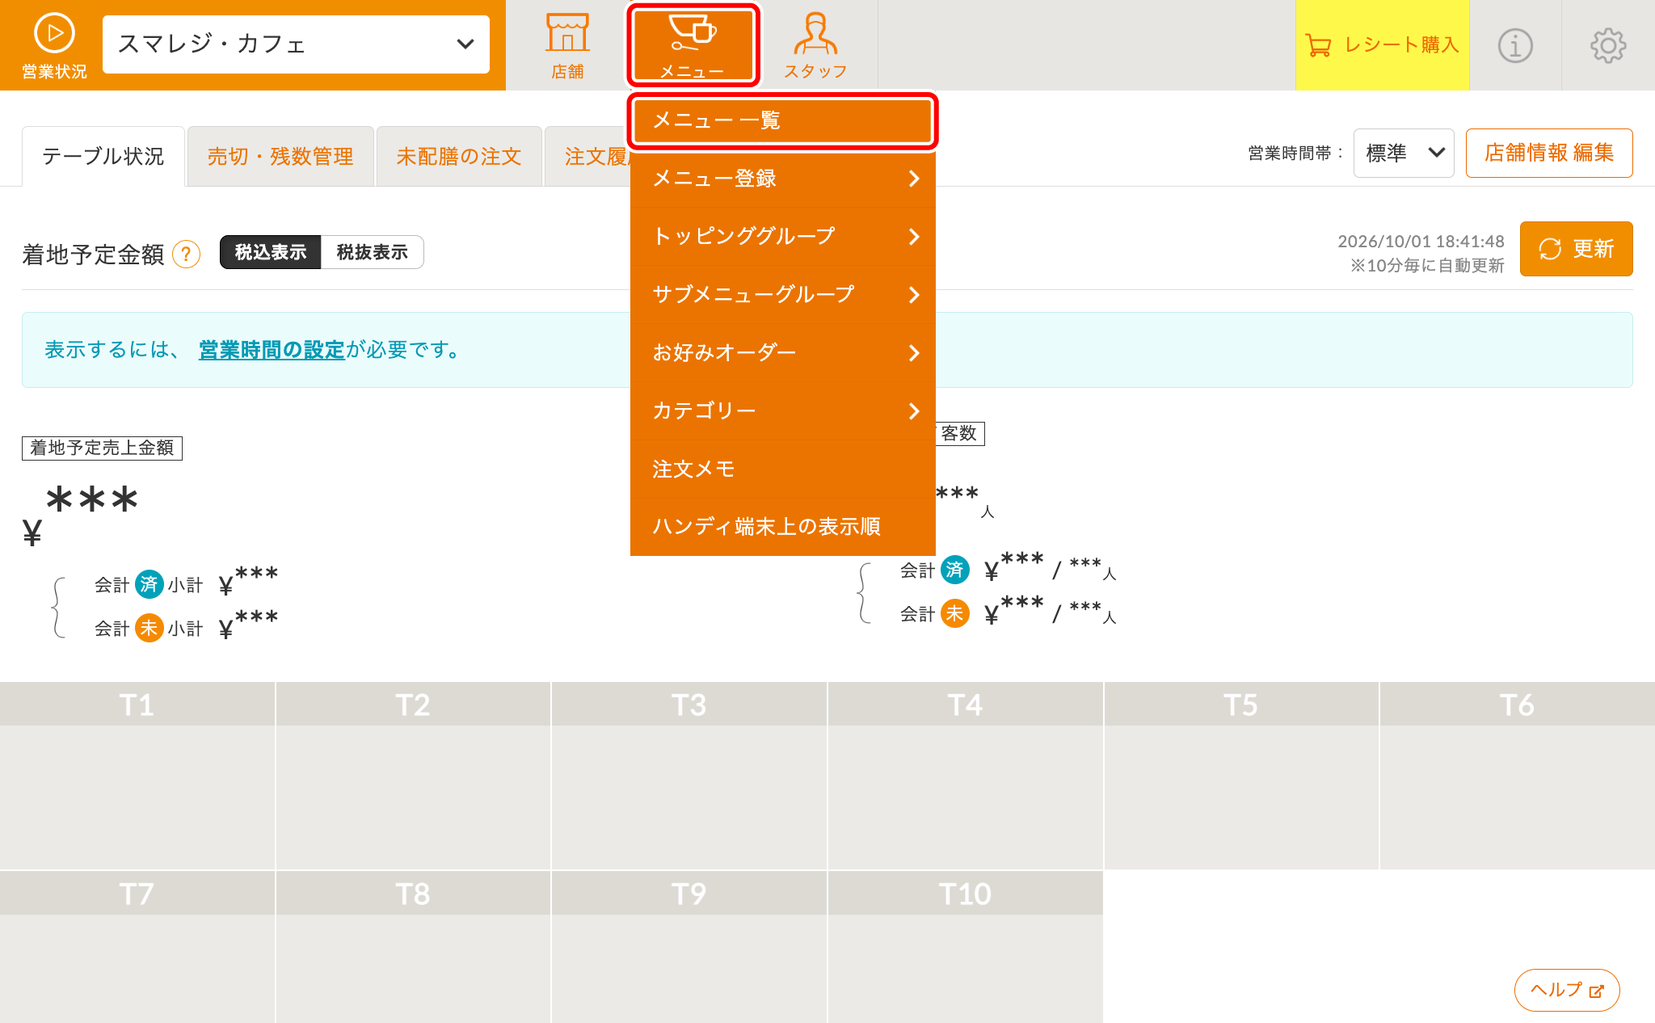Click the メニュー cup icon
The width and height of the screenshot is (1655, 1023).
coord(693,32)
